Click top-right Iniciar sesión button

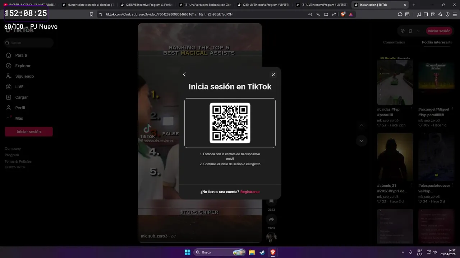(439, 31)
